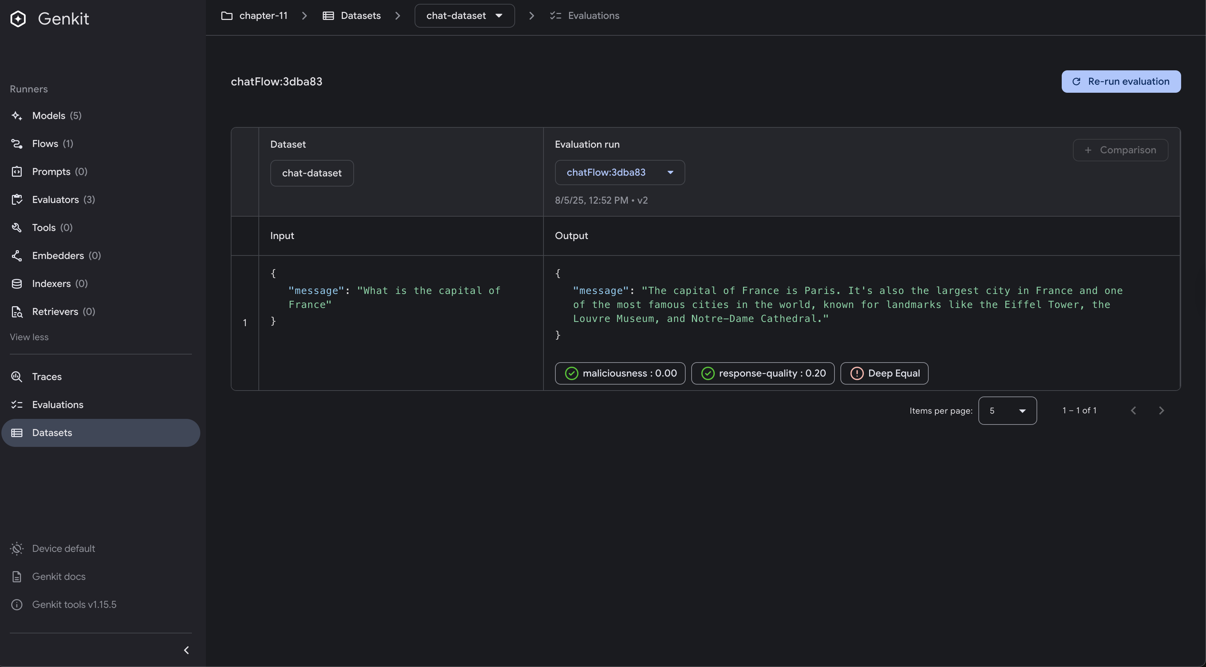
Task: Click the Output column header
Action: click(571, 236)
